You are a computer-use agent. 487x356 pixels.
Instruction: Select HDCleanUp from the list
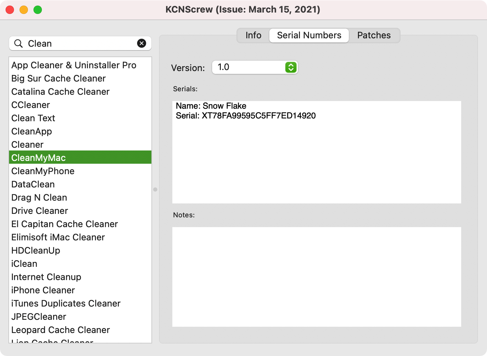[x=36, y=250]
